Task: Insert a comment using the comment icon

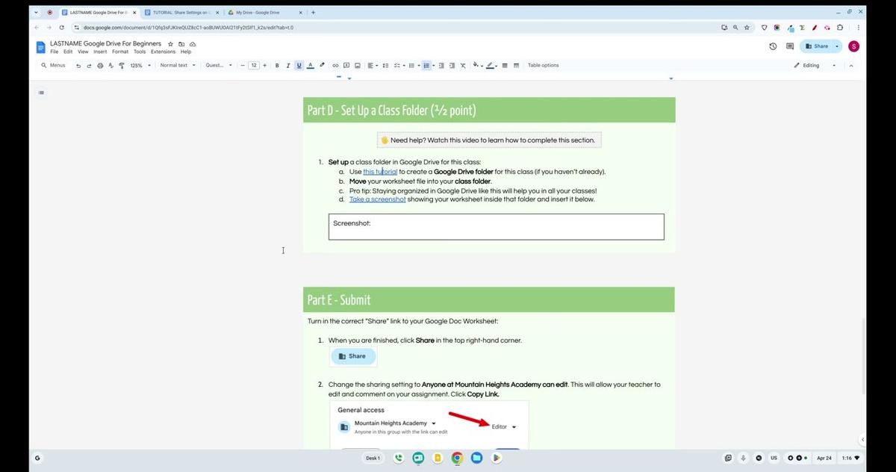Action: (x=346, y=65)
